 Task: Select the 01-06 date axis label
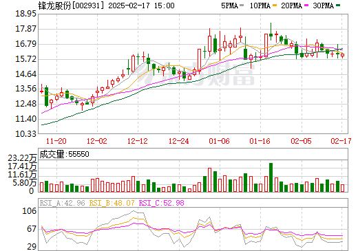(219, 141)
